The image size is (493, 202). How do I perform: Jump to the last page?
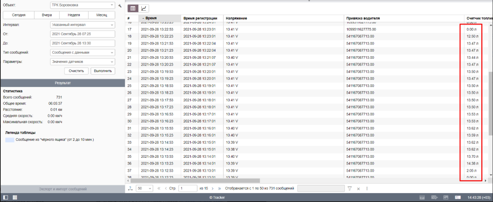coord(220,189)
